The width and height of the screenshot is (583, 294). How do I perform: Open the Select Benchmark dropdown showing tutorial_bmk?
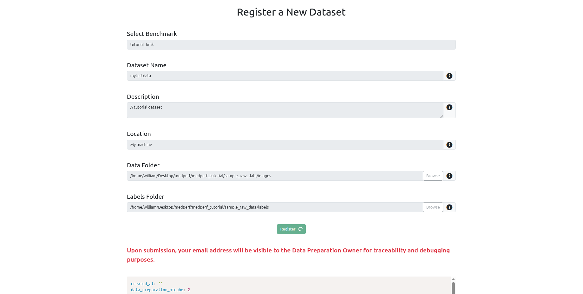pos(291,44)
